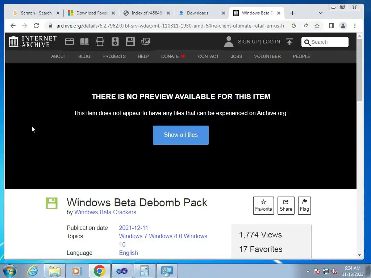Open Windows Media Player in taskbar
The width and height of the screenshot is (371, 278).
(77, 271)
